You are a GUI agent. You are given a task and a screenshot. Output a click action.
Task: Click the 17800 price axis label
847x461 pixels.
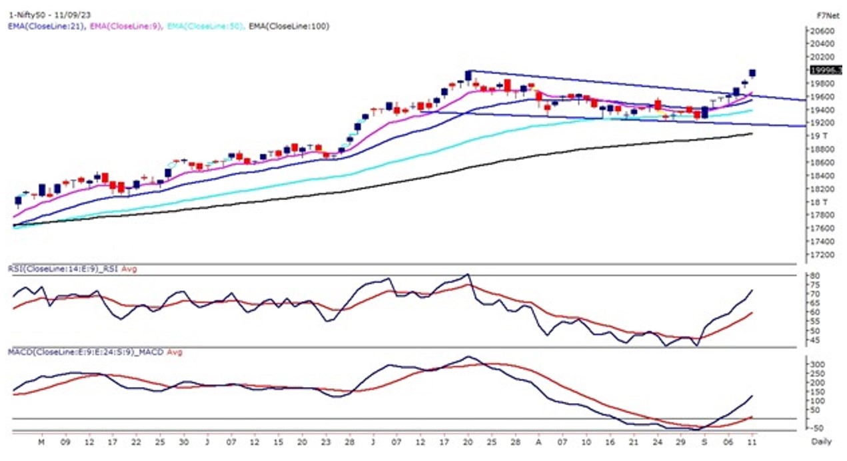822,215
